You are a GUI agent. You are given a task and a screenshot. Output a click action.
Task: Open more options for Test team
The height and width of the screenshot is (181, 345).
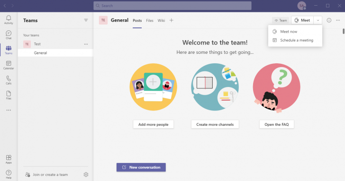click(x=86, y=44)
